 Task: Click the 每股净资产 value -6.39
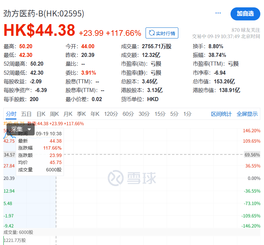pos(41,90)
